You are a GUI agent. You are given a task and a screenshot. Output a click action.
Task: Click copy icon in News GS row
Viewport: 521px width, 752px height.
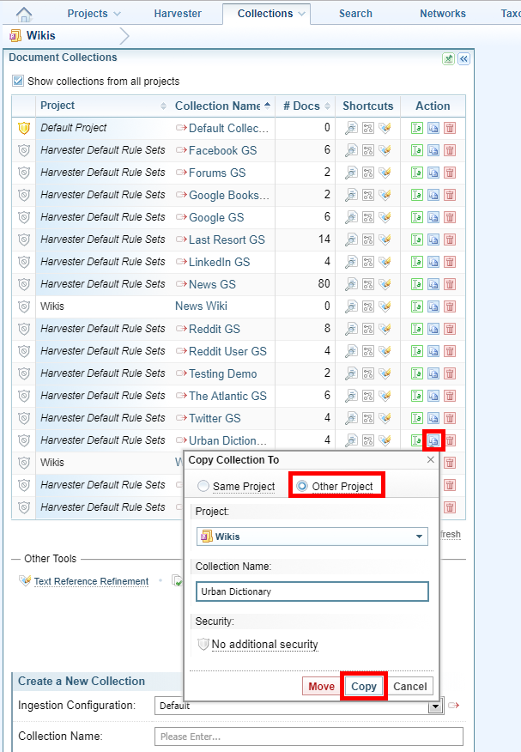(433, 284)
